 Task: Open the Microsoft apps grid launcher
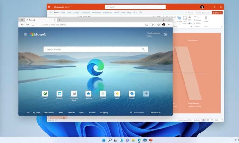pyautogui.click(x=25, y=34)
